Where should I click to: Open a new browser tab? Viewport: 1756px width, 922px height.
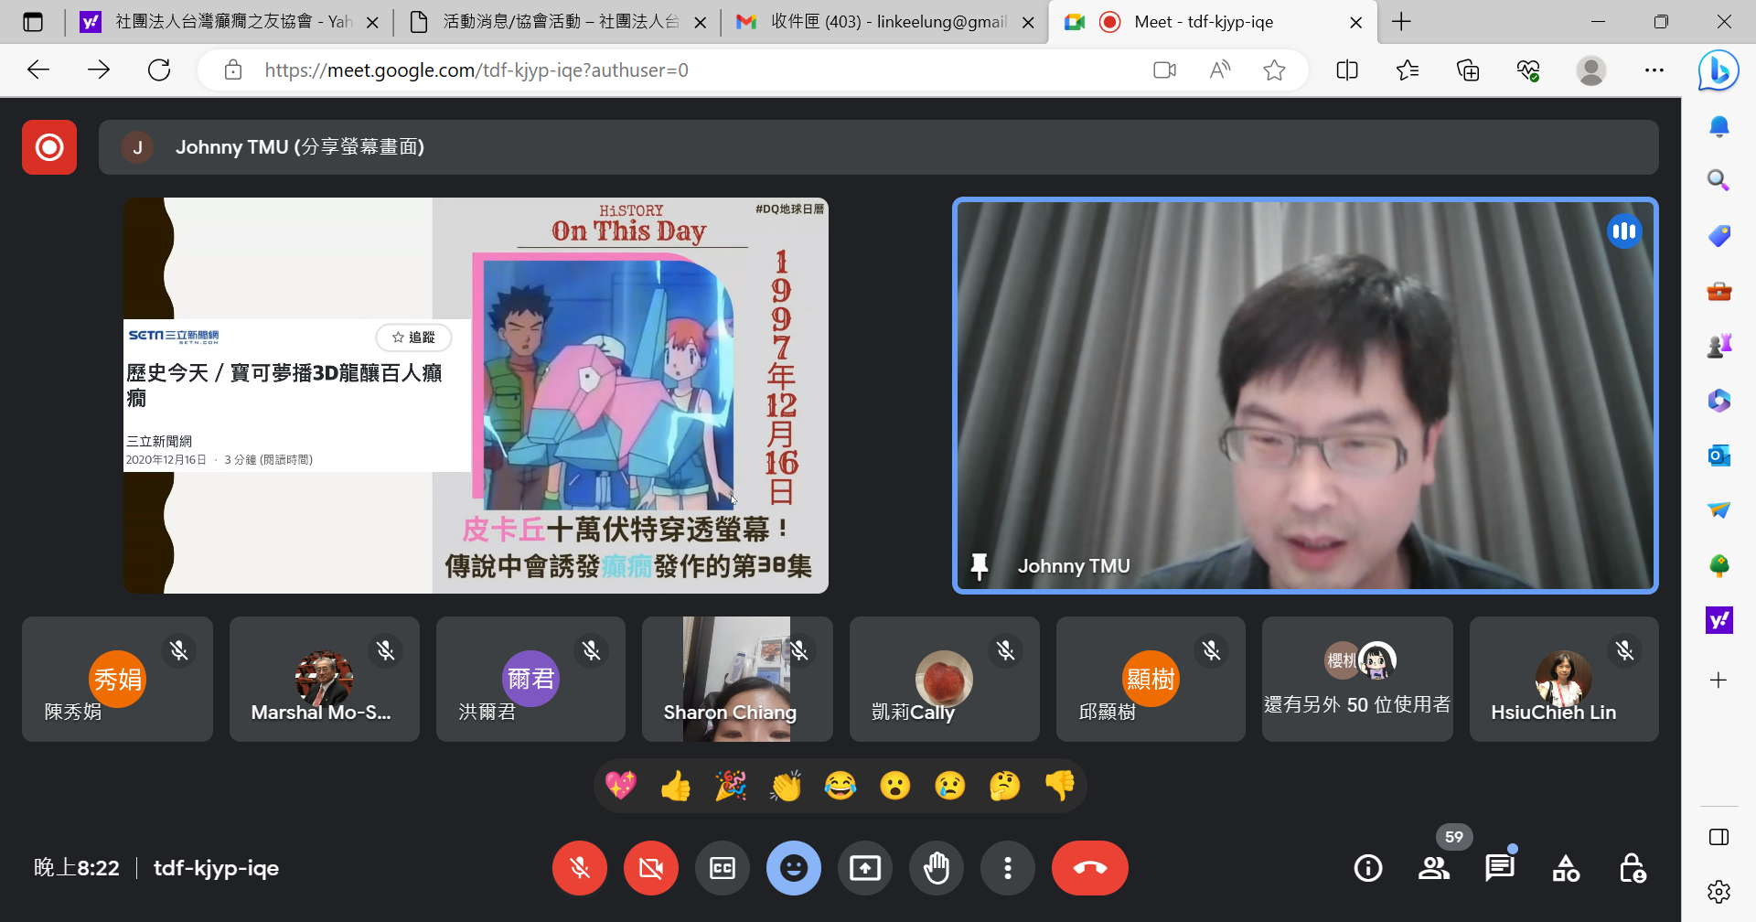[x=1401, y=22]
